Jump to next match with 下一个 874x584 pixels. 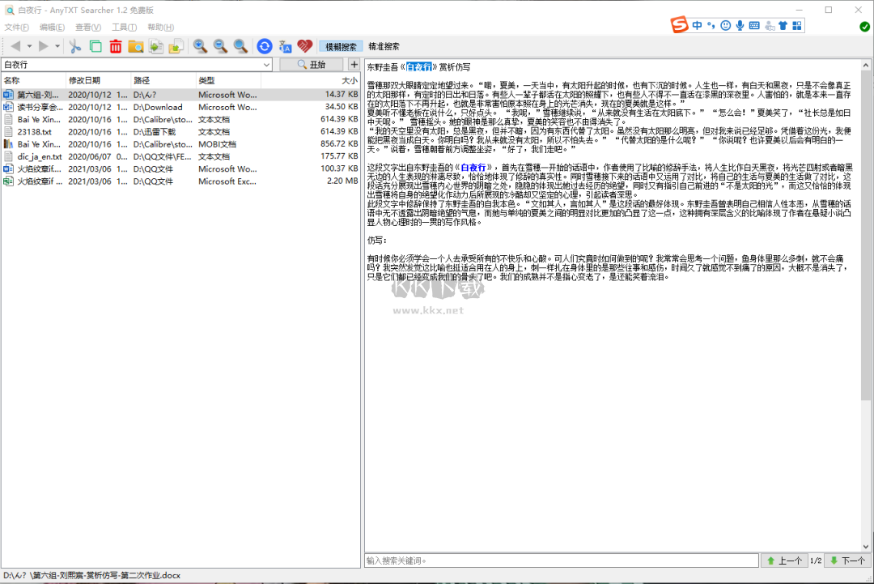[x=847, y=561]
